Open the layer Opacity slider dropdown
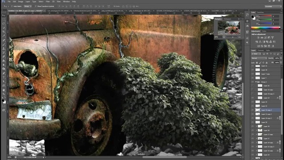The image size is (284, 160). pyautogui.click(x=281, y=58)
